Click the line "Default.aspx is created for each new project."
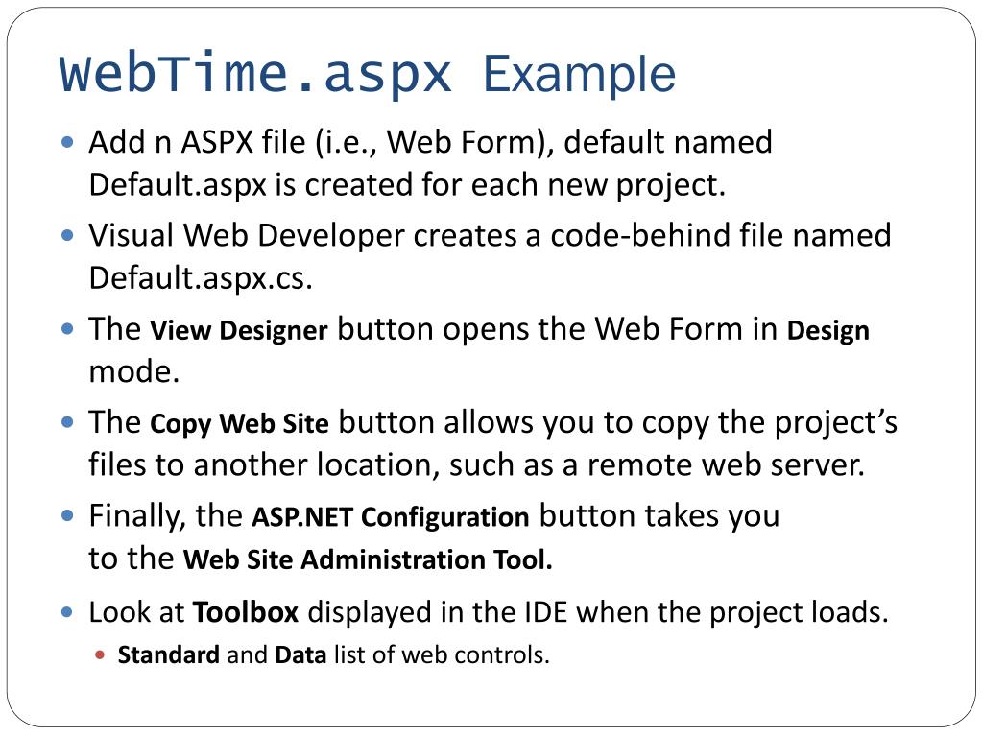The height and width of the screenshot is (737, 983). (x=407, y=185)
